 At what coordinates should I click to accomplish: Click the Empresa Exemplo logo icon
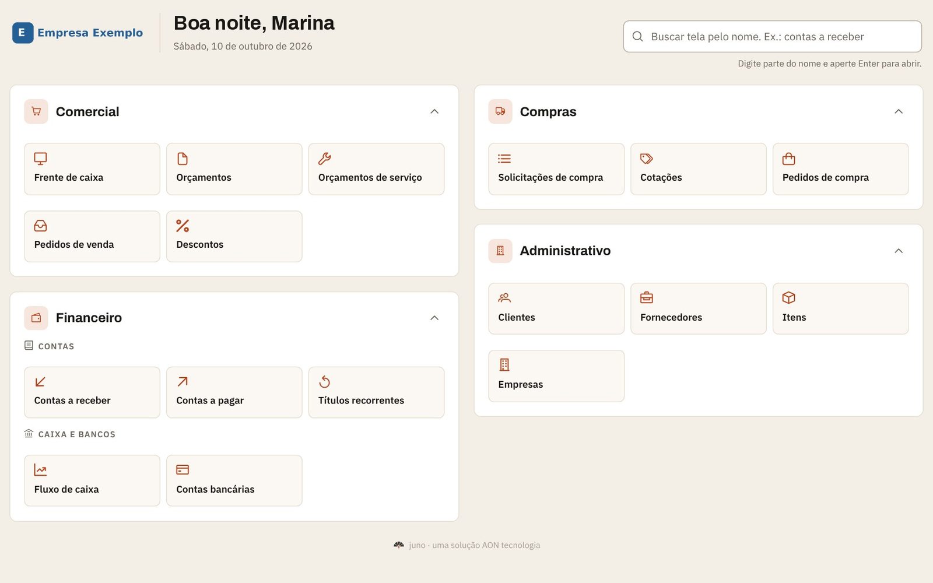click(x=23, y=33)
